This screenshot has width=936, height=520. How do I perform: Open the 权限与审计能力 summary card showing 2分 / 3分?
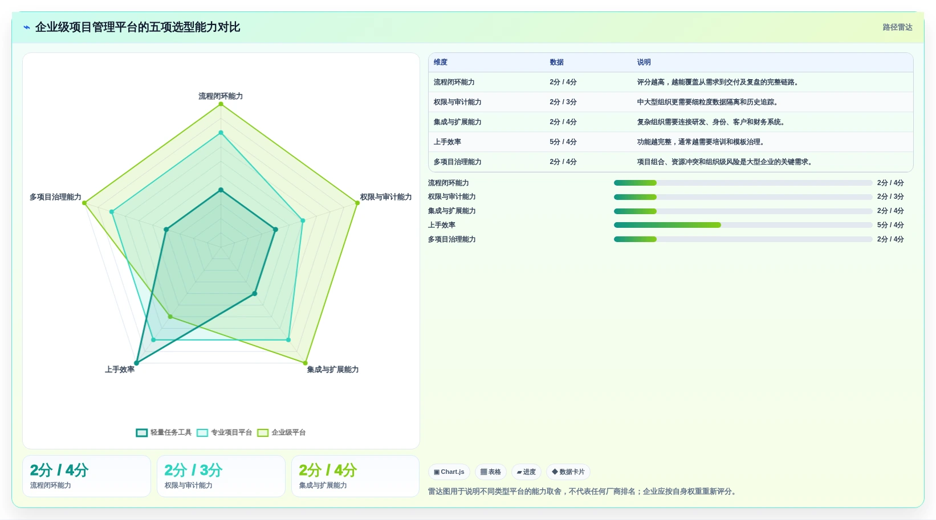[x=221, y=476]
